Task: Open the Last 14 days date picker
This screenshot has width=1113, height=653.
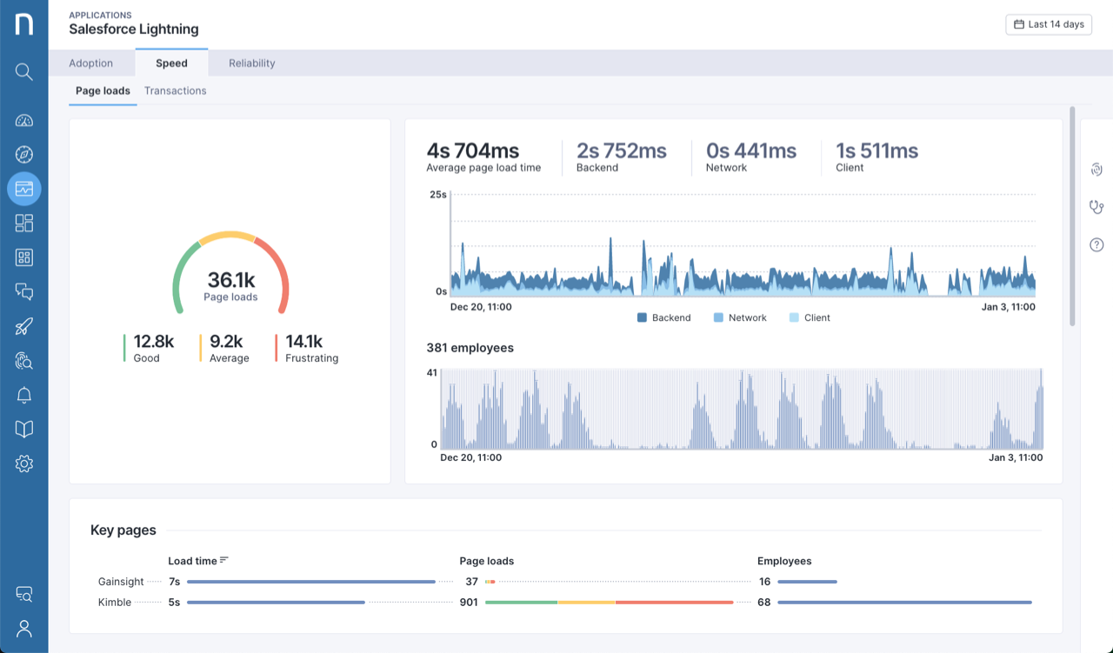Action: [1049, 24]
